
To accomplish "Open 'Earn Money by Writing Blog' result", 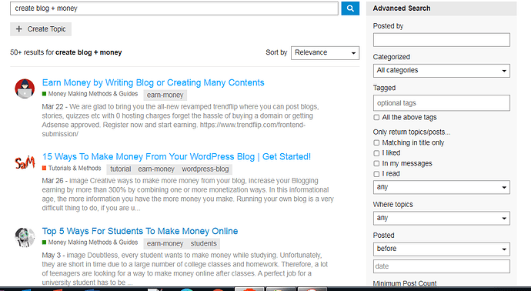I will [x=153, y=82].
